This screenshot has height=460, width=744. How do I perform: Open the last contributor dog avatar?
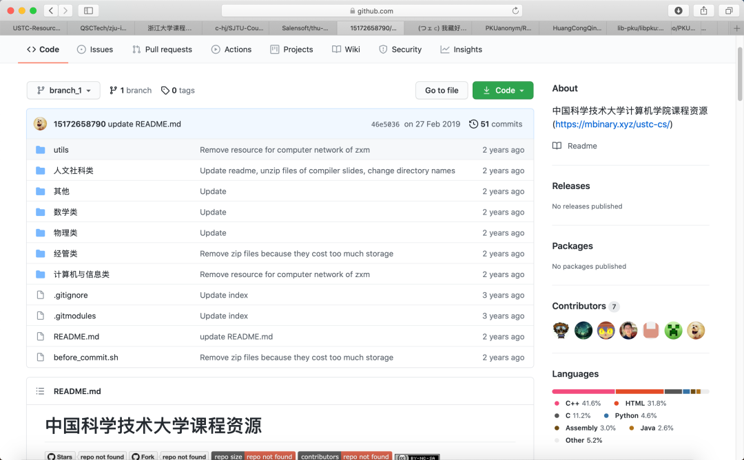[696, 330]
